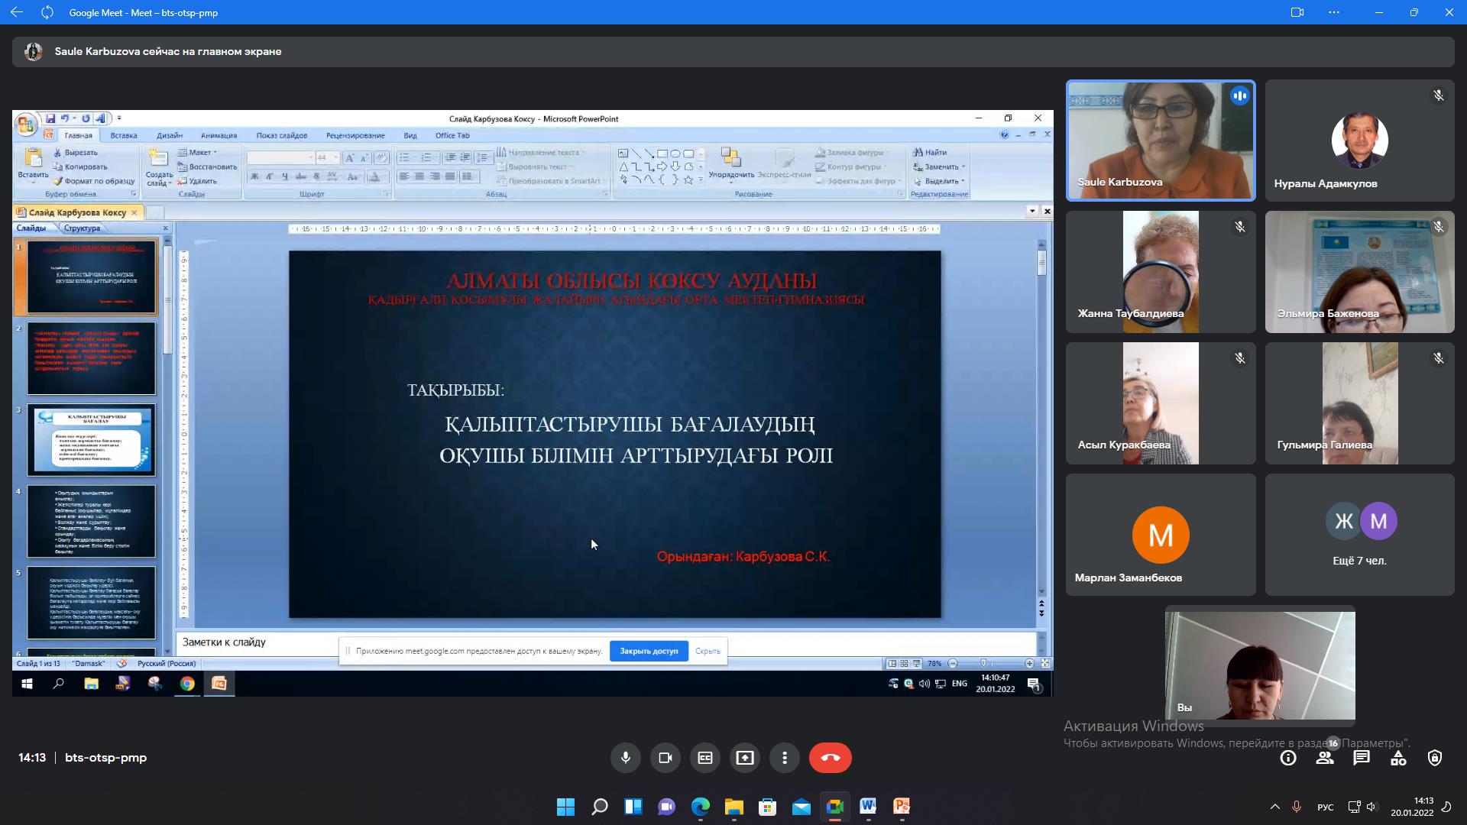Toggle closed captions on
The height and width of the screenshot is (825, 1467).
(705, 758)
